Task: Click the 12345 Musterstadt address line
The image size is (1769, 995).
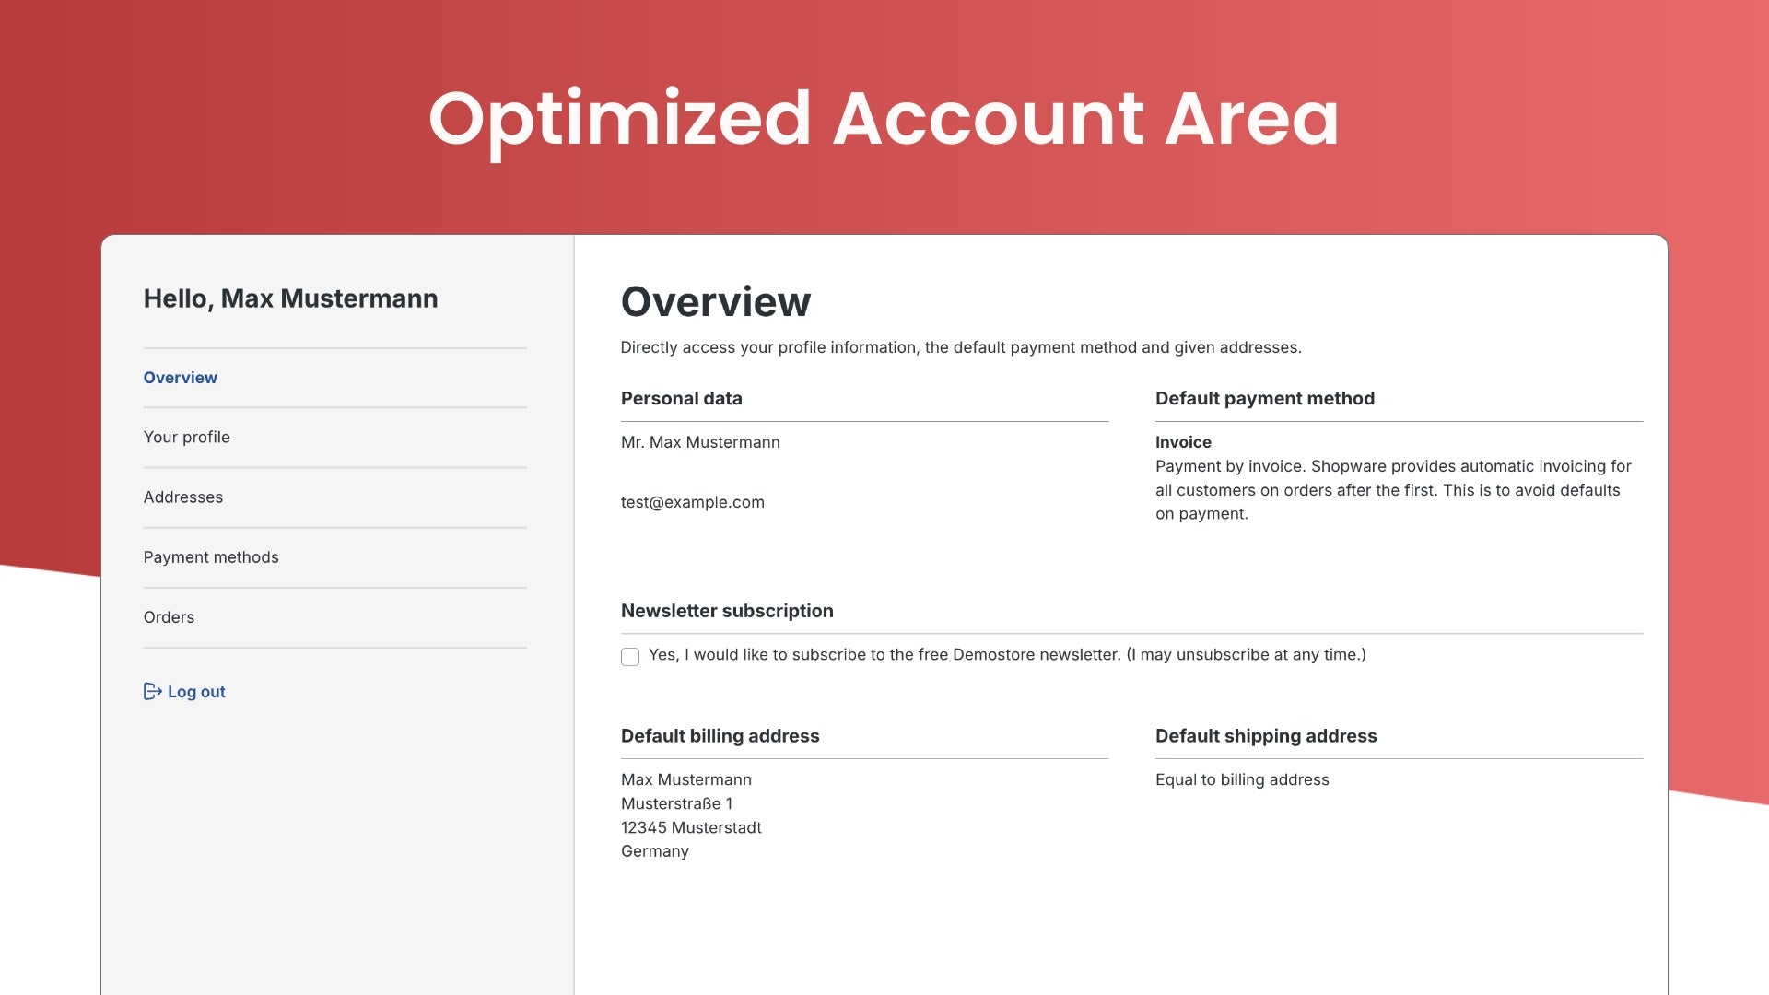Action: (691, 827)
